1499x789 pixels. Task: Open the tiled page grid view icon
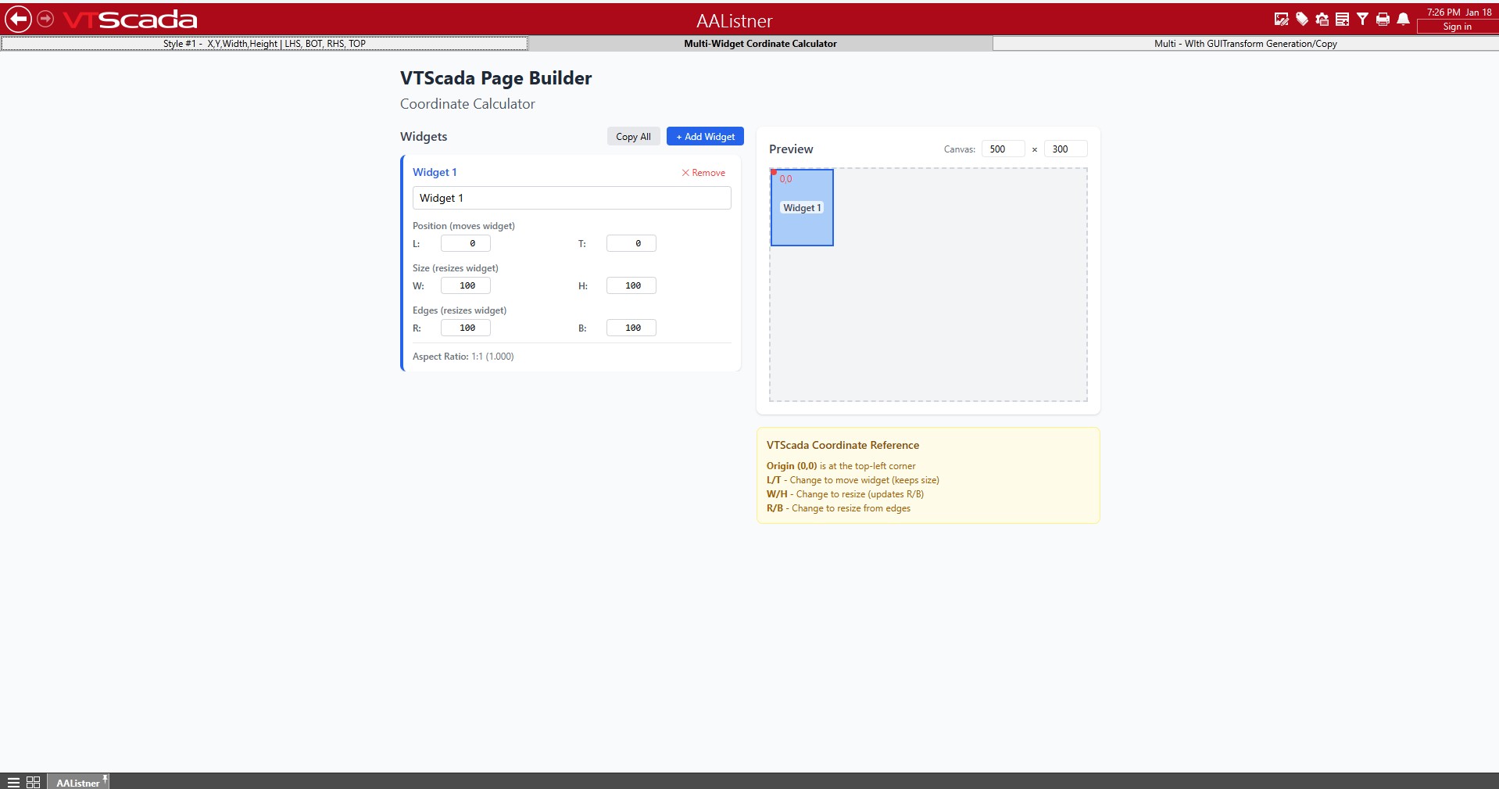(33, 782)
